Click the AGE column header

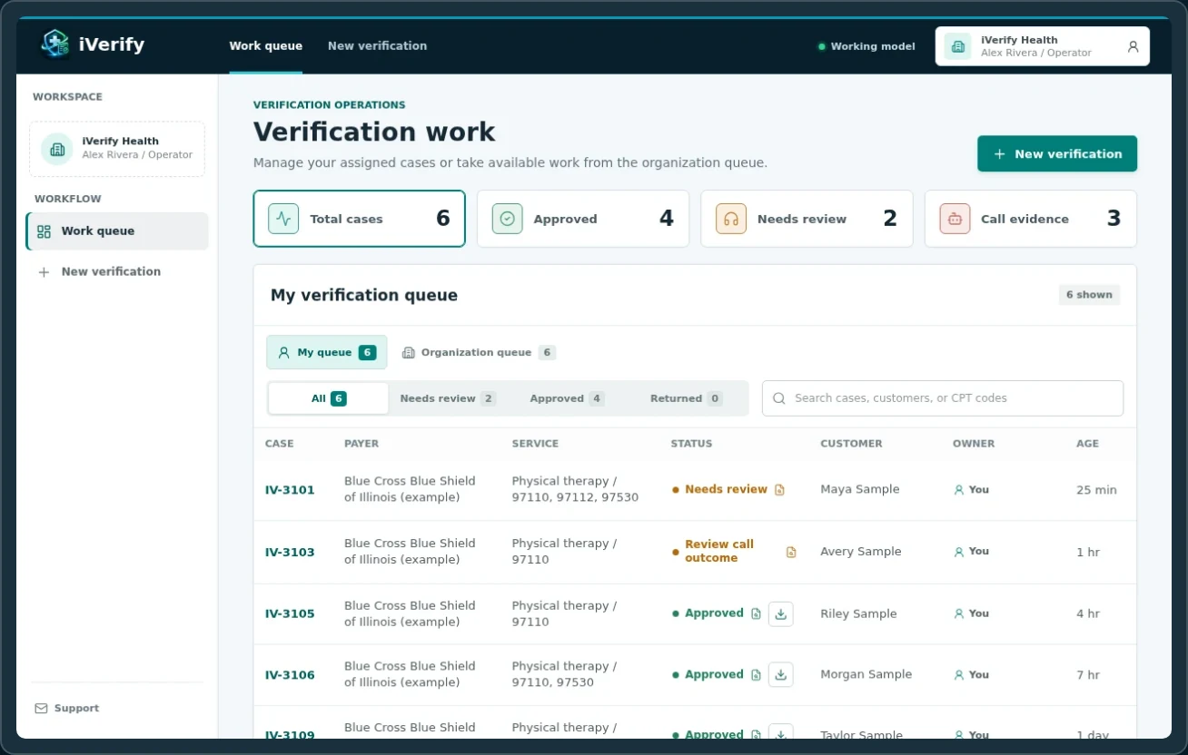(x=1087, y=444)
